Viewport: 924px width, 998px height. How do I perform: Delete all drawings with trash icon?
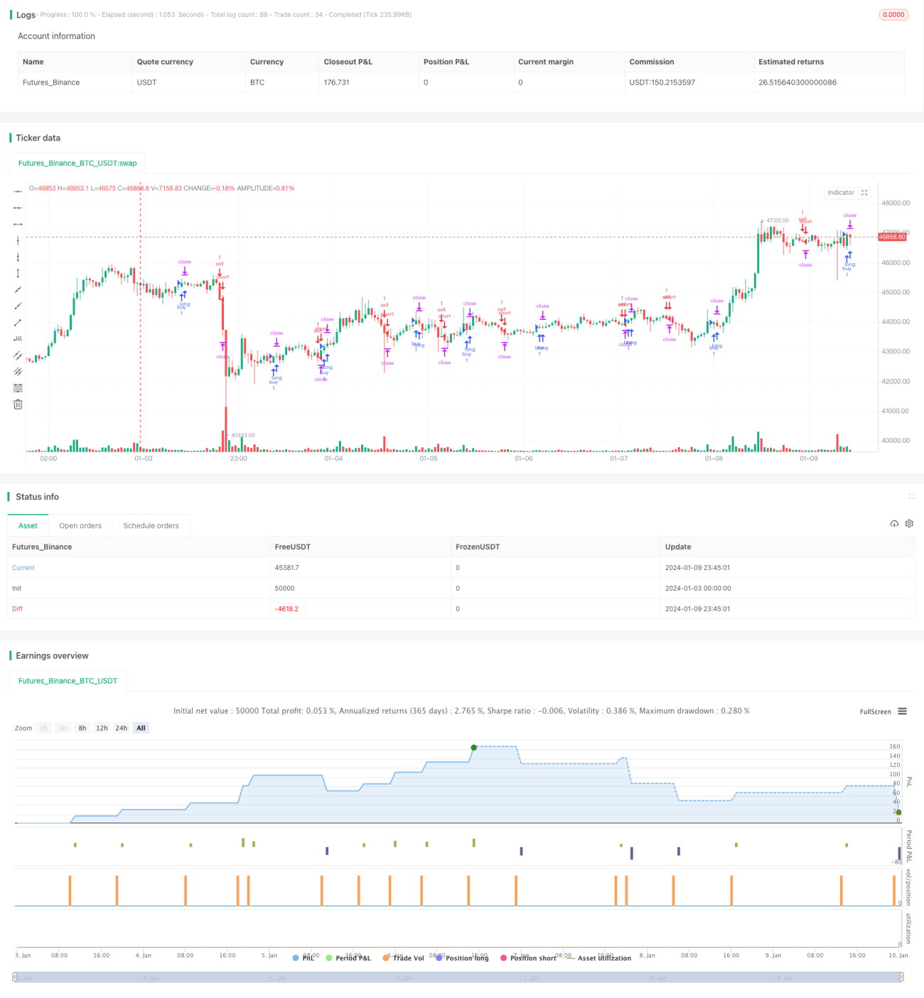click(18, 404)
